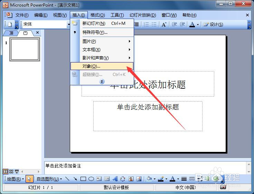This screenshot has width=254, height=194.
Task: Click the bulleted list icon
Action: pyautogui.click(x=154, y=25)
